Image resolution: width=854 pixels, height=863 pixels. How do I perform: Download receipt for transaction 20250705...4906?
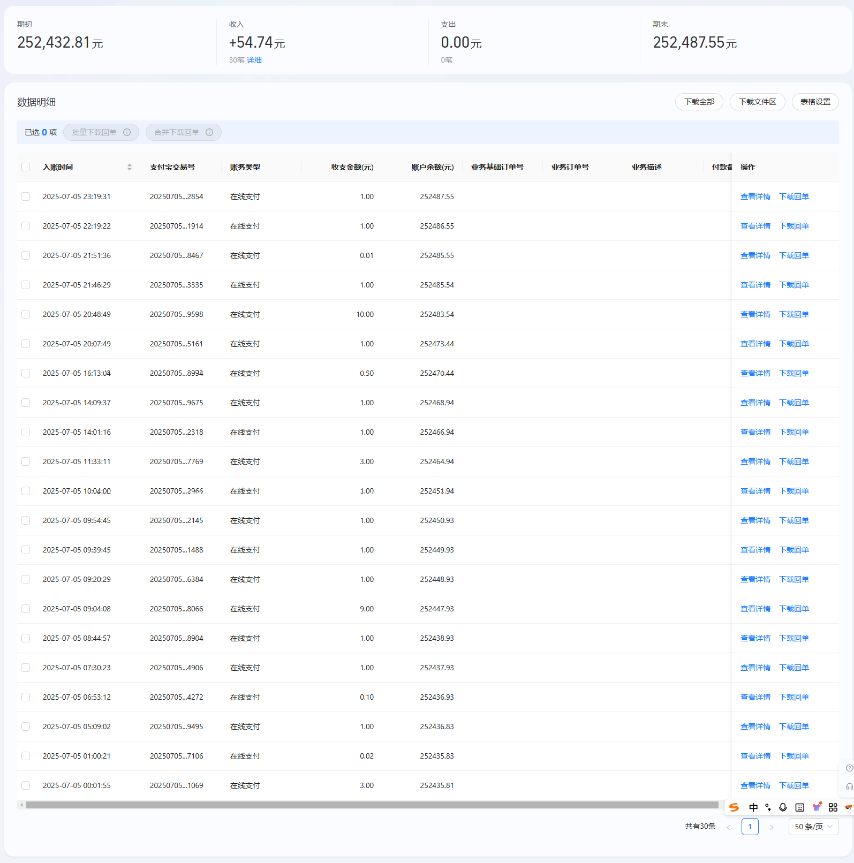[x=794, y=668]
